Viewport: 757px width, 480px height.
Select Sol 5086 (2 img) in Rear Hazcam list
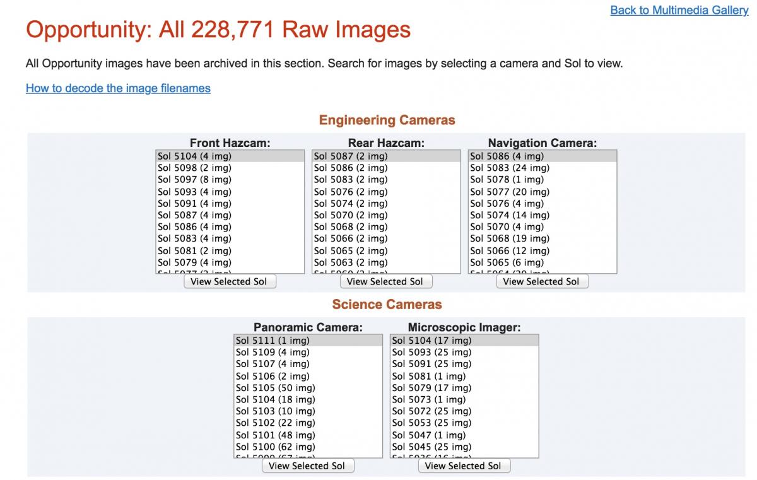[386, 168]
